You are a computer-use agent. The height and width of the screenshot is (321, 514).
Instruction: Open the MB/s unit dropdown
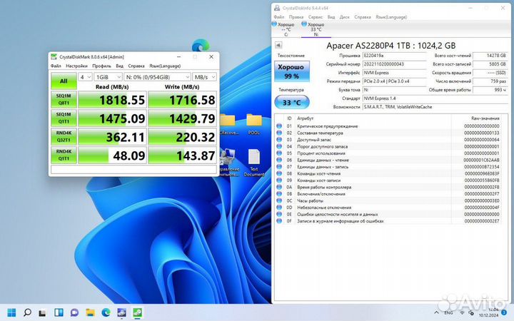(205, 77)
